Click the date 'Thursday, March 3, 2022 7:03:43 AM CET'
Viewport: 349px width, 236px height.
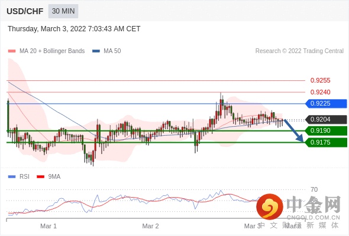(74, 29)
